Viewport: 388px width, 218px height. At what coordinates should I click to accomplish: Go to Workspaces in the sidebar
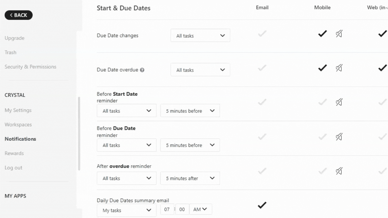(x=18, y=125)
